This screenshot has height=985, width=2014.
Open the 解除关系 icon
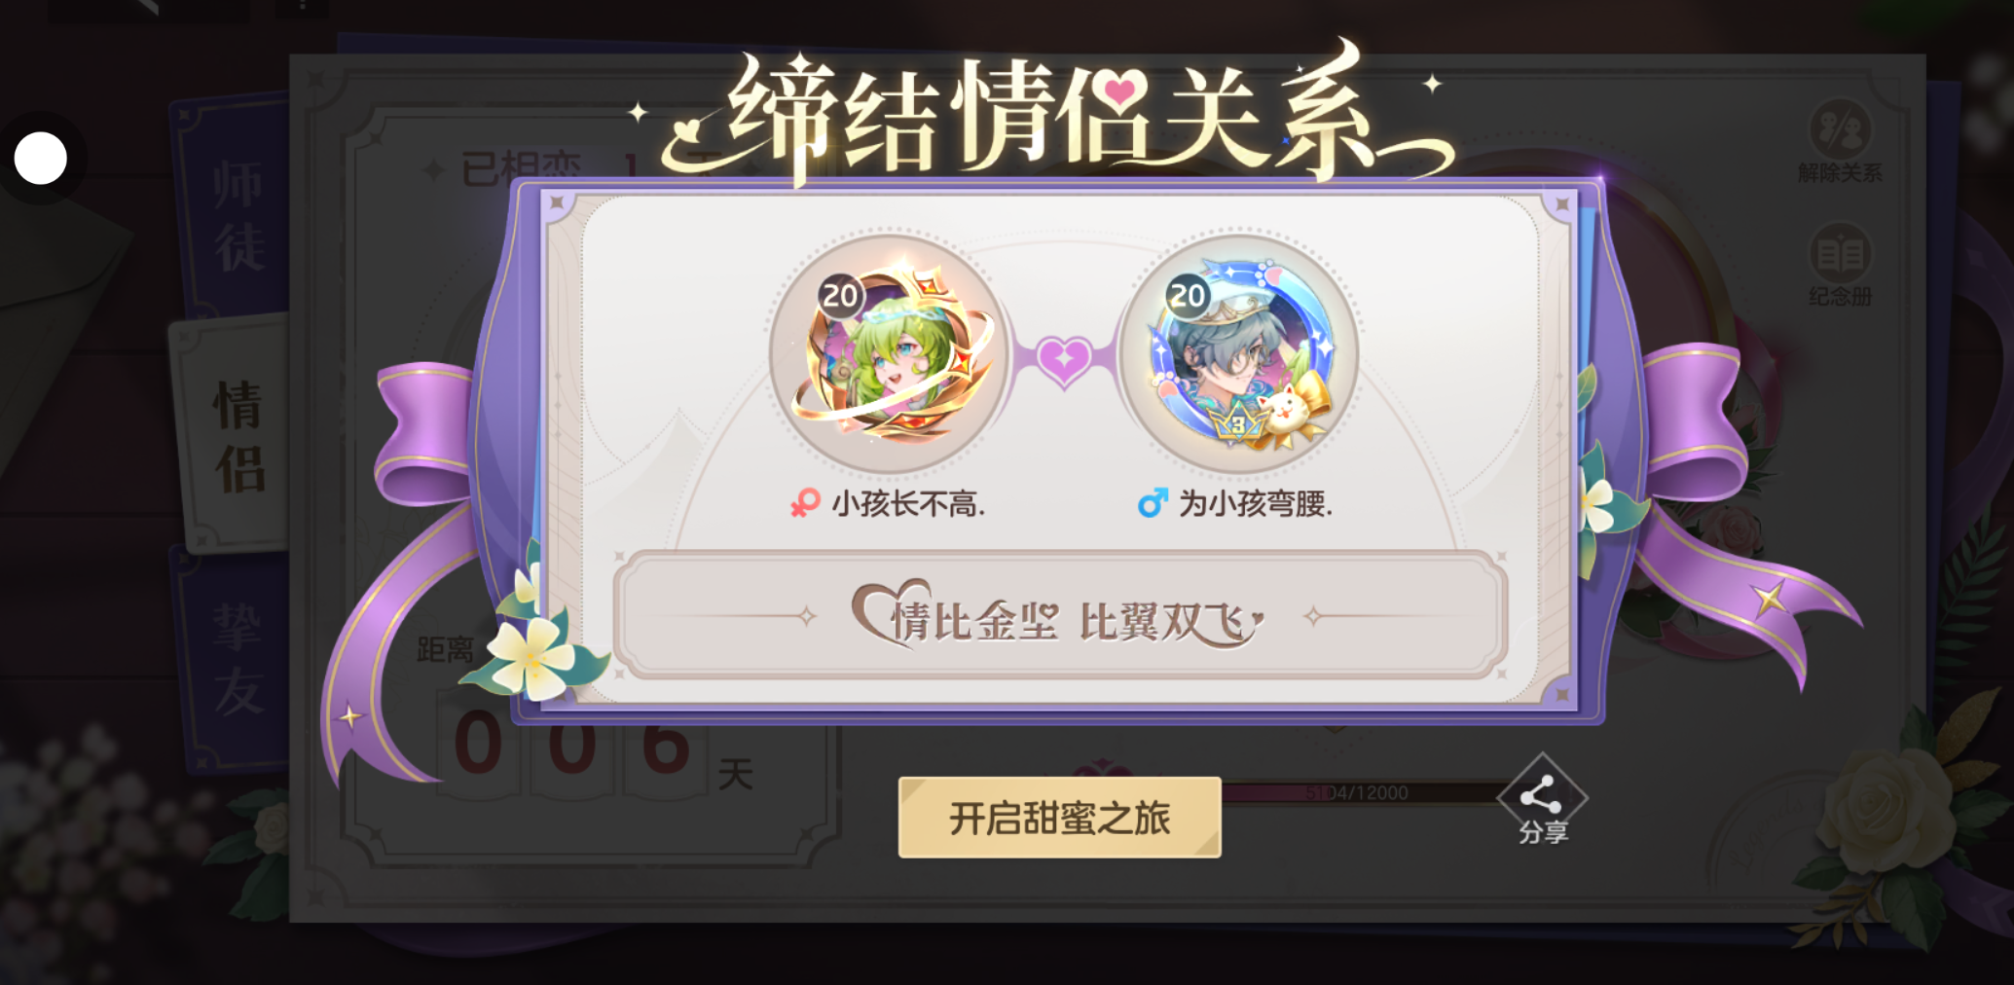pos(1840,142)
